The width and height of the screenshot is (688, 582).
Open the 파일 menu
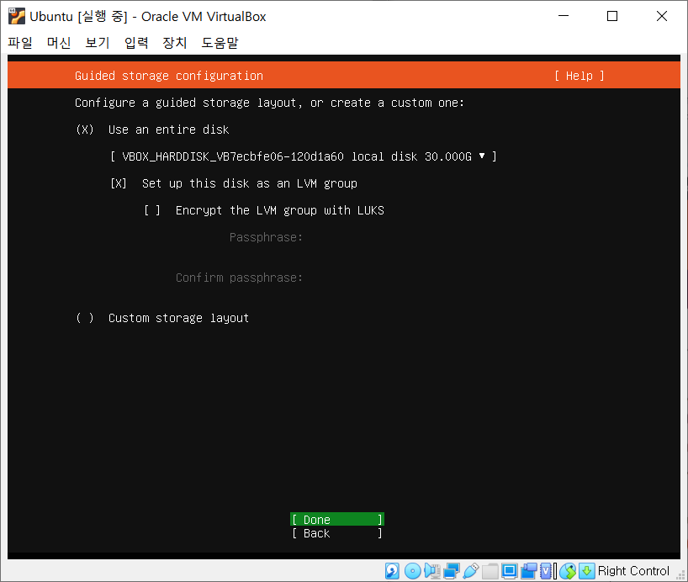pos(20,43)
